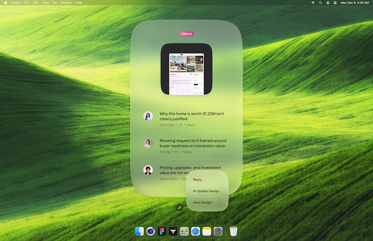
Task: Click the date and time in menu bar
Action: (x=355, y=3)
